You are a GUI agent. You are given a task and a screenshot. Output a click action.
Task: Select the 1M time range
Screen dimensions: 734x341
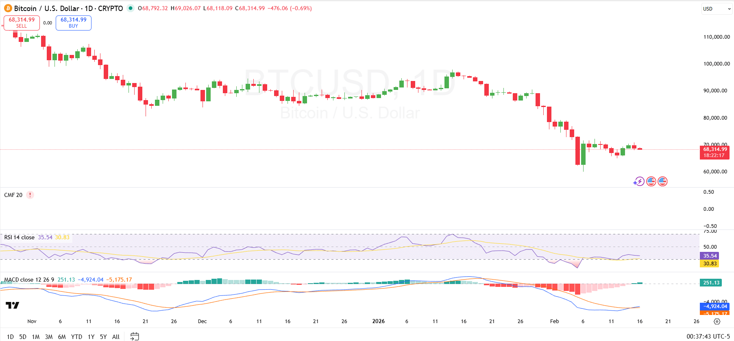coord(36,337)
